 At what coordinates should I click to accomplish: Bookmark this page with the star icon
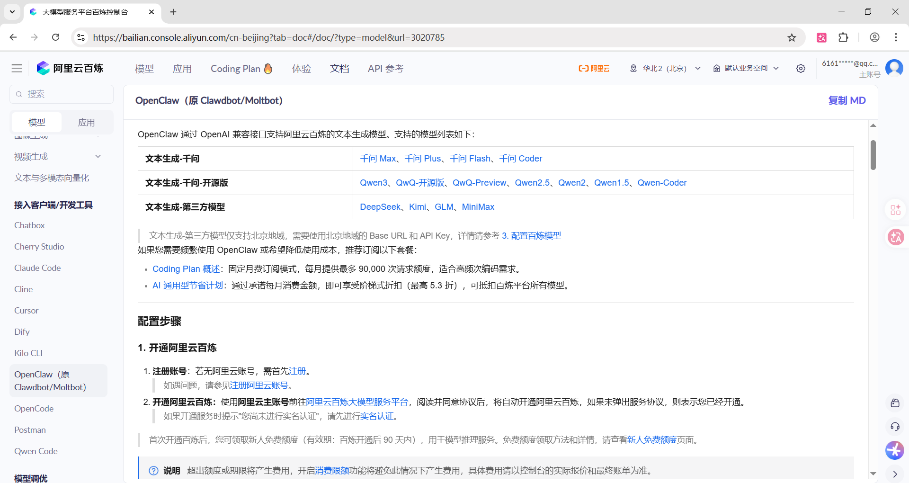tap(792, 37)
